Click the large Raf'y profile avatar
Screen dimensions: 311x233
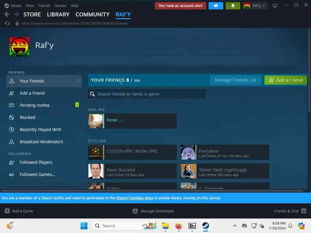(x=19, y=47)
